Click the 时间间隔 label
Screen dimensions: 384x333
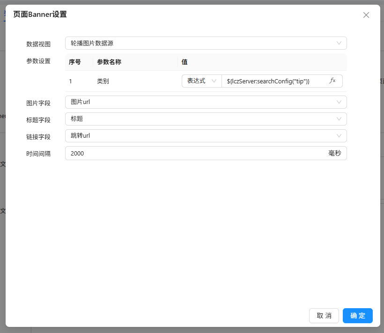[38, 154]
